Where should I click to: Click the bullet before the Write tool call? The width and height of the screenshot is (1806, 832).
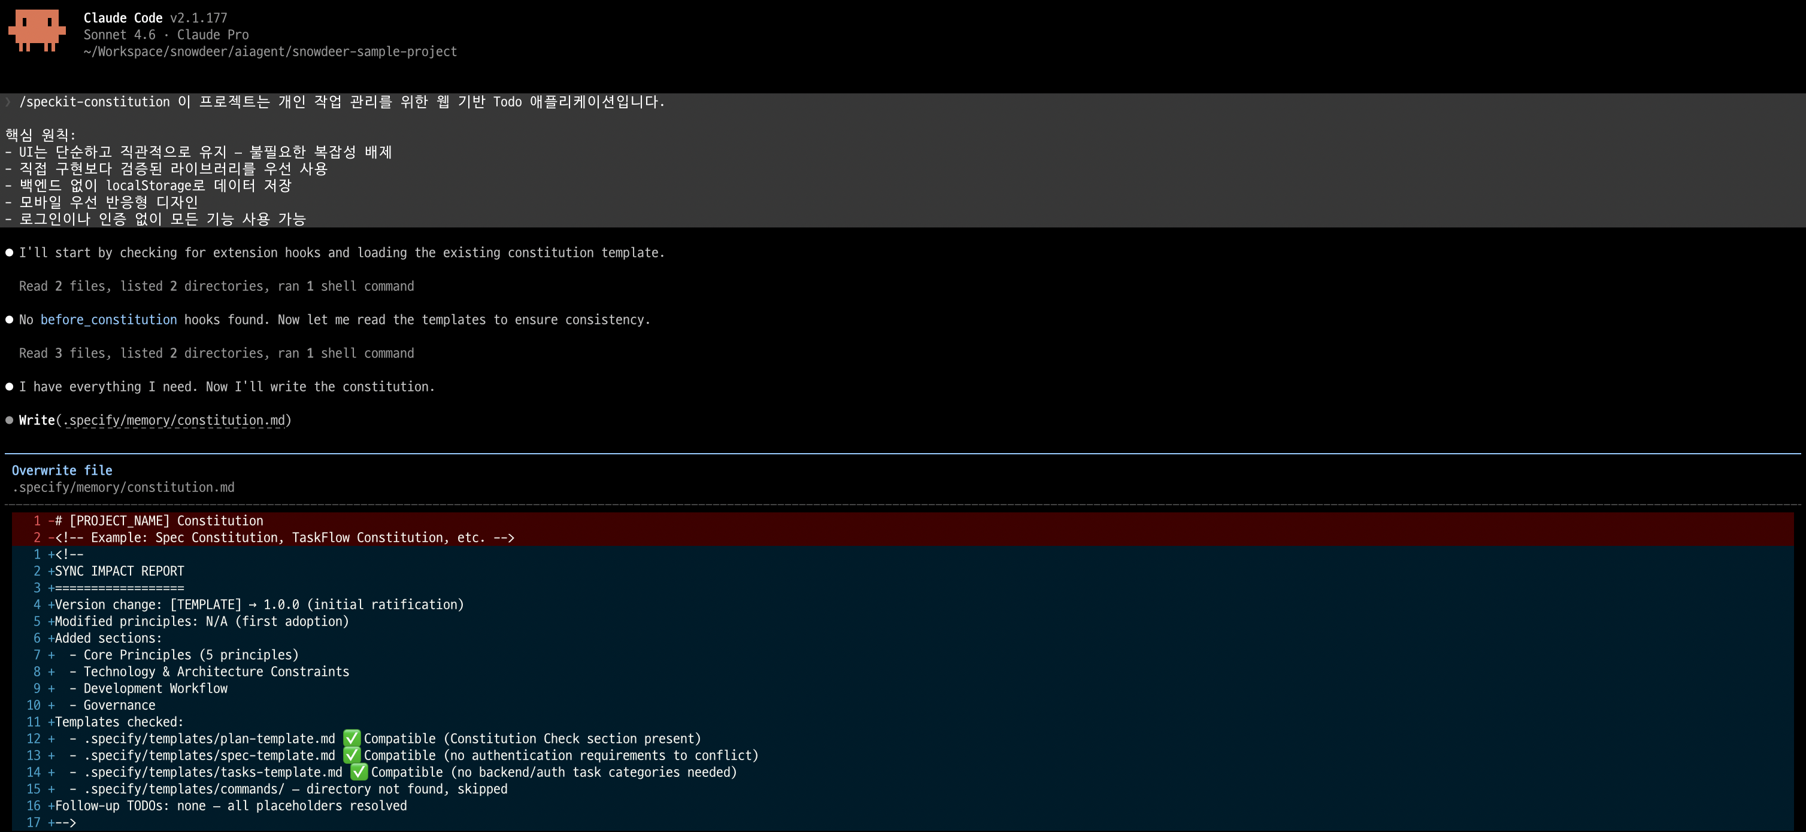point(9,421)
